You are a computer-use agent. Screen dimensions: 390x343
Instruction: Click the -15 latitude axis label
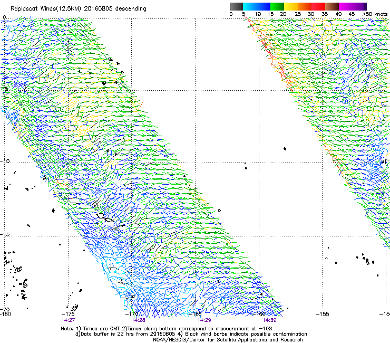[x=5, y=234]
